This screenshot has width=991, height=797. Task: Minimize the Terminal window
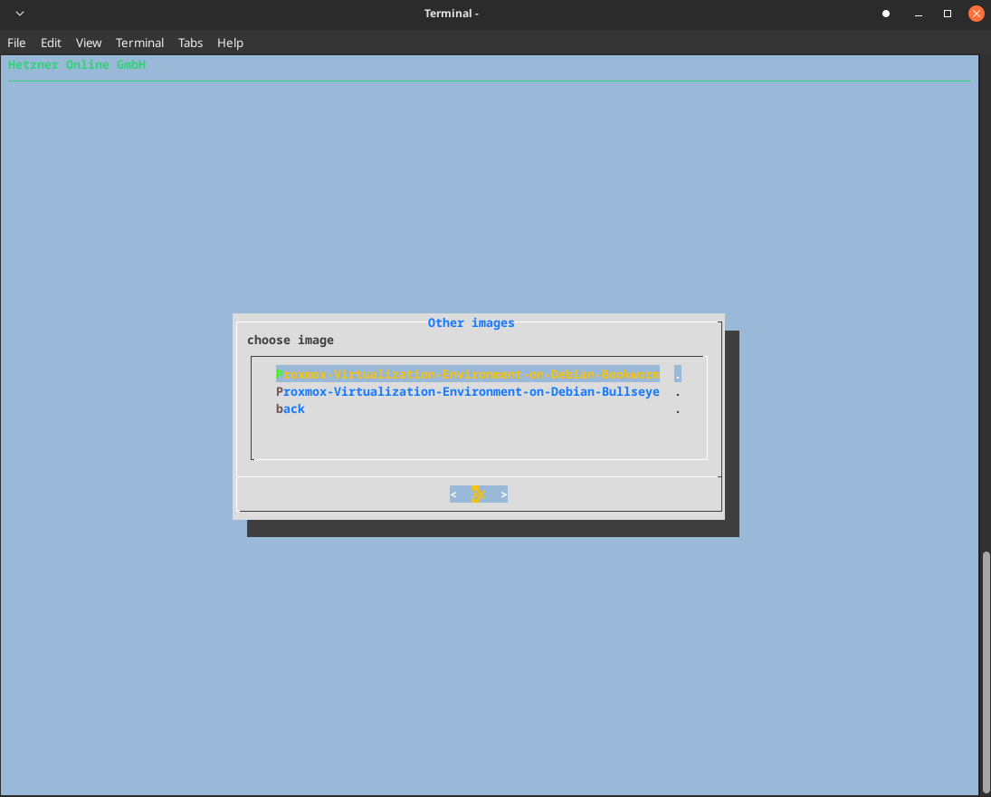917,14
